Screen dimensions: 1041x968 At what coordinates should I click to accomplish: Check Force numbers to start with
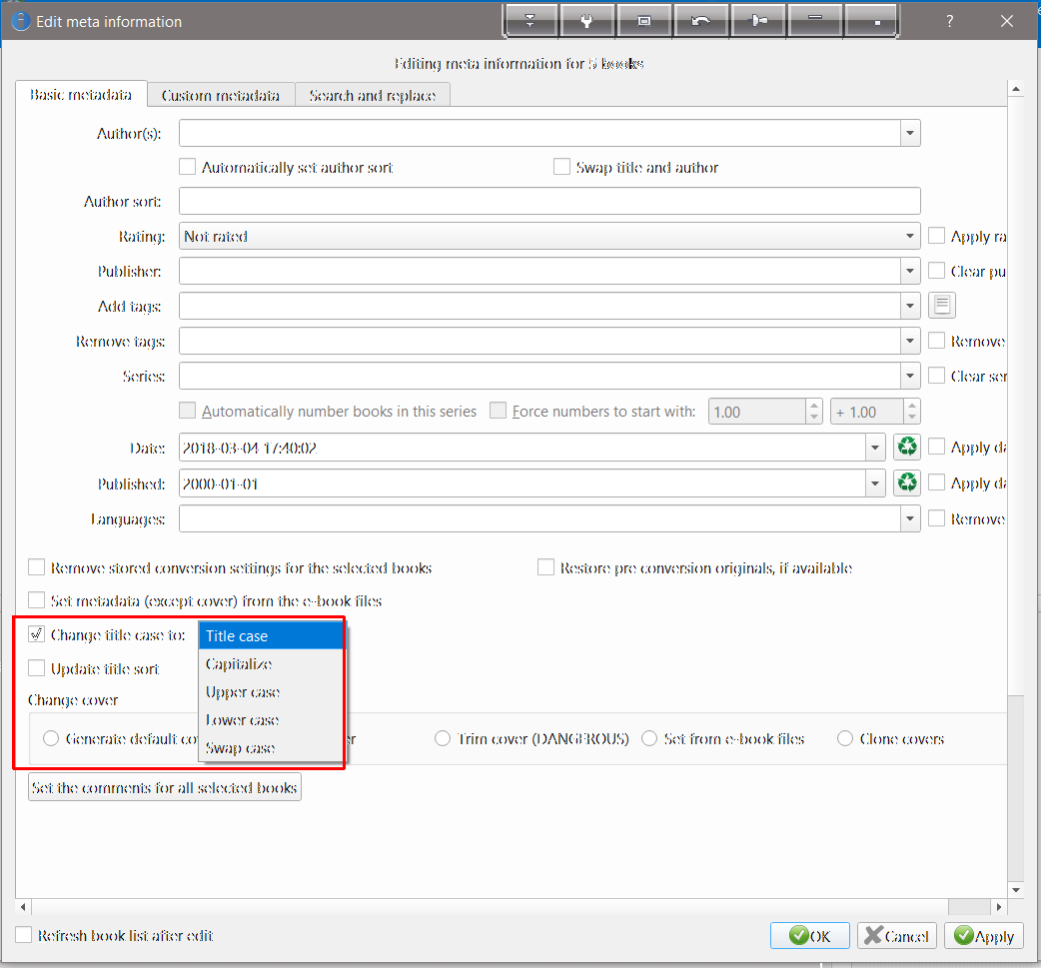(498, 411)
